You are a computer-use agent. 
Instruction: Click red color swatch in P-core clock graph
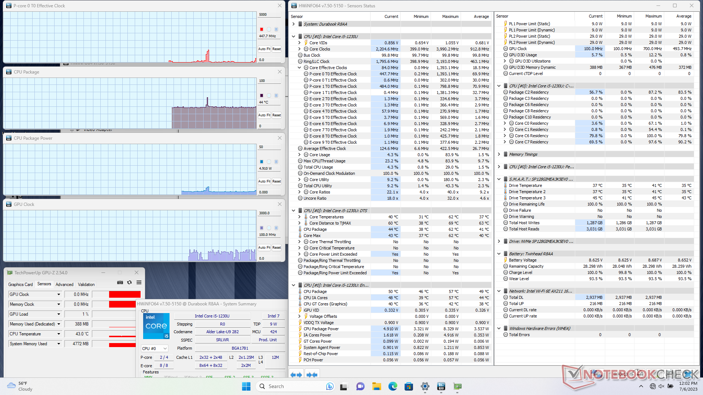tap(261, 29)
